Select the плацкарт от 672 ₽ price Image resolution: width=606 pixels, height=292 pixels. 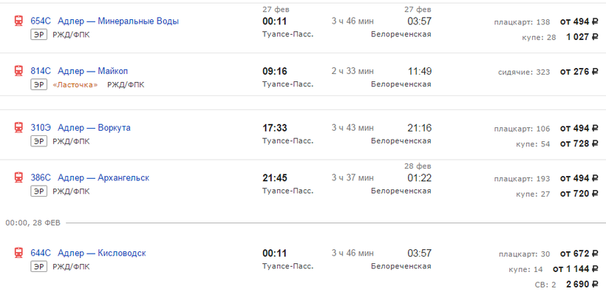[549, 254]
